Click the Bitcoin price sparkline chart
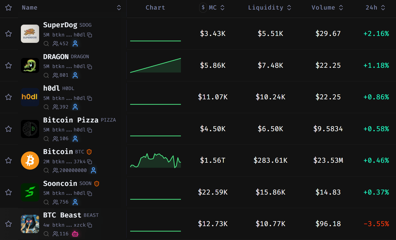This screenshot has height=240, width=396. tap(155, 161)
